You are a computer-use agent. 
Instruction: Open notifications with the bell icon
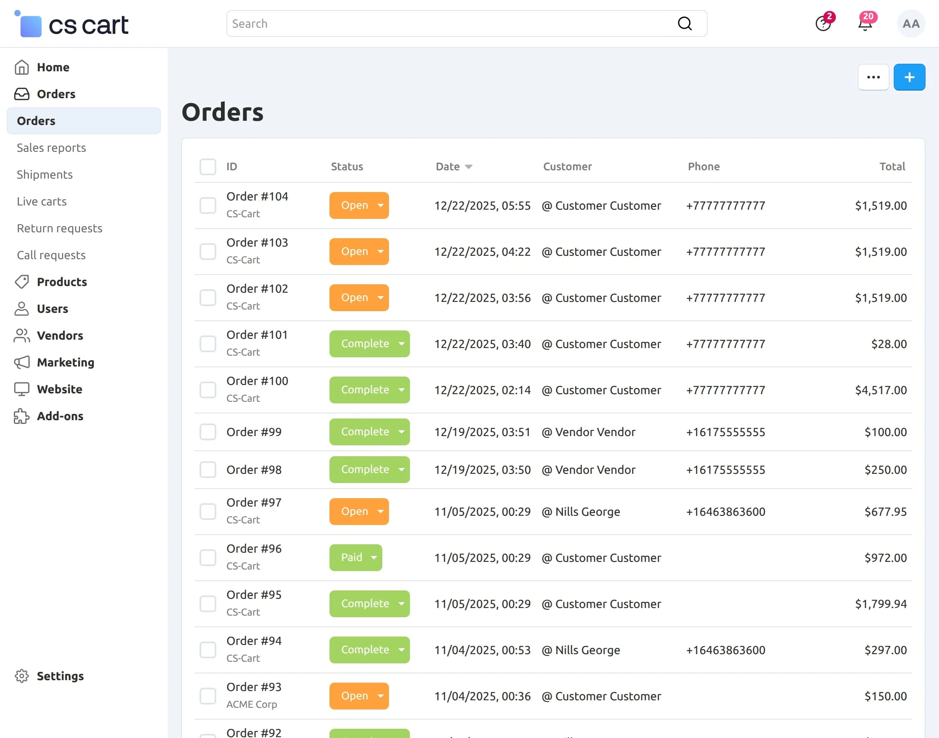(864, 24)
